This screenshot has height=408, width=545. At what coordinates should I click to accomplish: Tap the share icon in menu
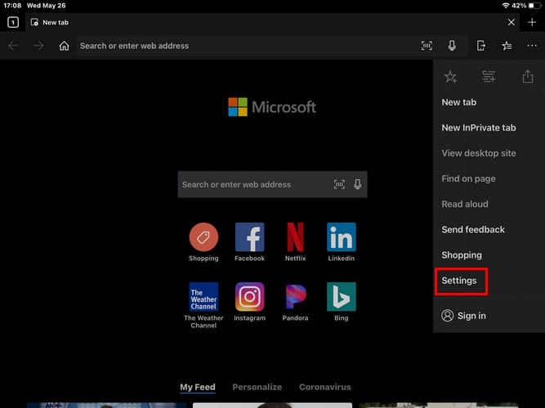point(527,77)
